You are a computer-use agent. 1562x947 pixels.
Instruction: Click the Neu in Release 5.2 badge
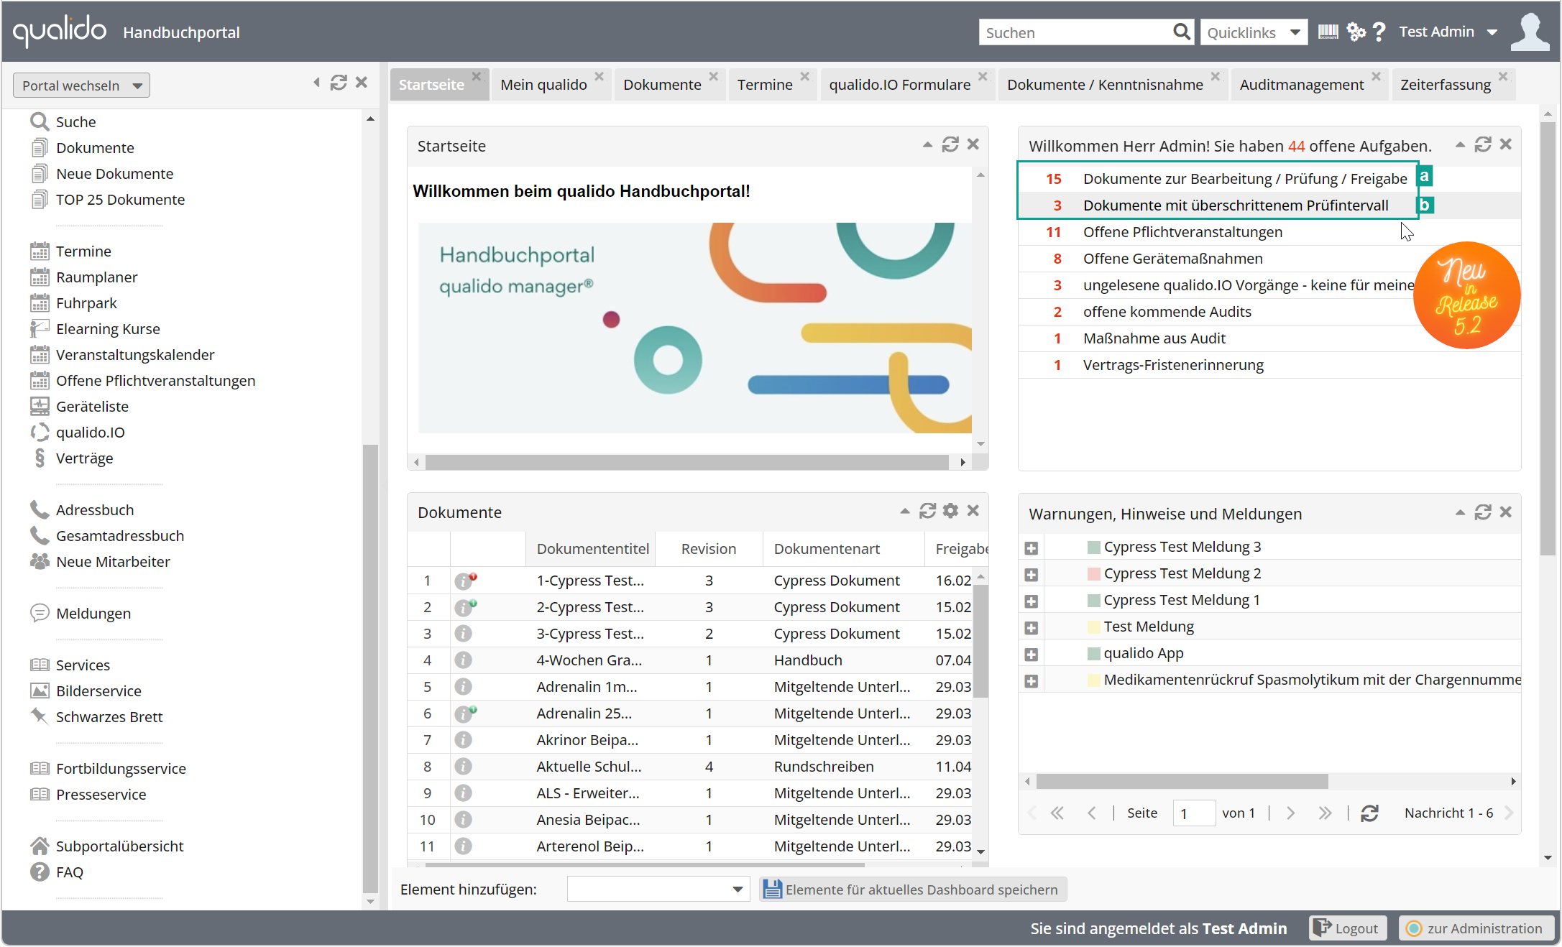pyautogui.click(x=1466, y=295)
